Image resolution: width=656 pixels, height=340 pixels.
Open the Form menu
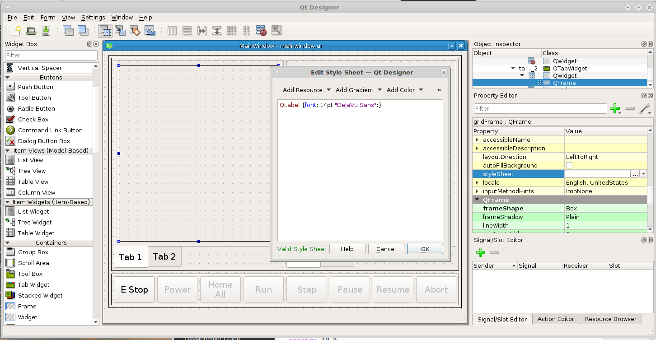(48, 17)
